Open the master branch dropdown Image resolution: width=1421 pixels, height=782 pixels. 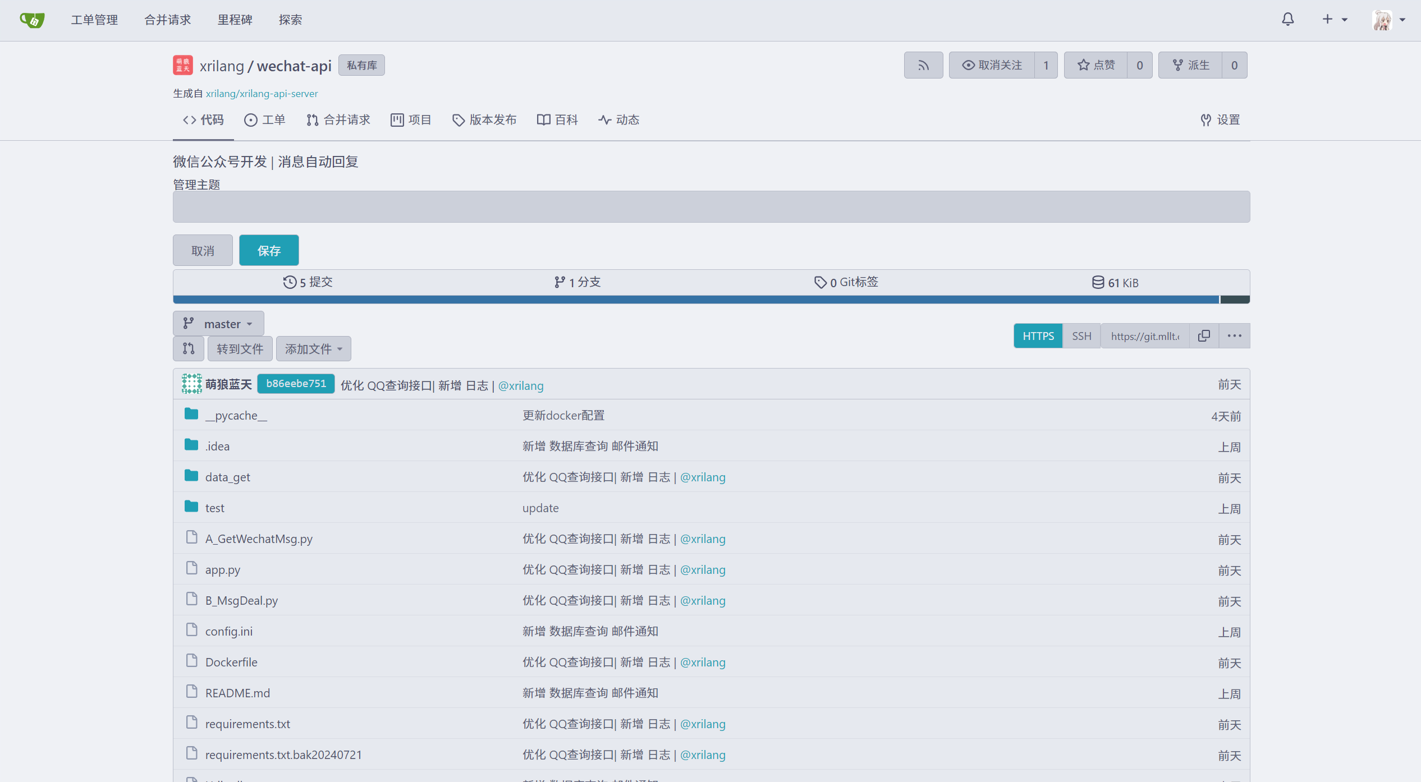click(x=218, y=323)
